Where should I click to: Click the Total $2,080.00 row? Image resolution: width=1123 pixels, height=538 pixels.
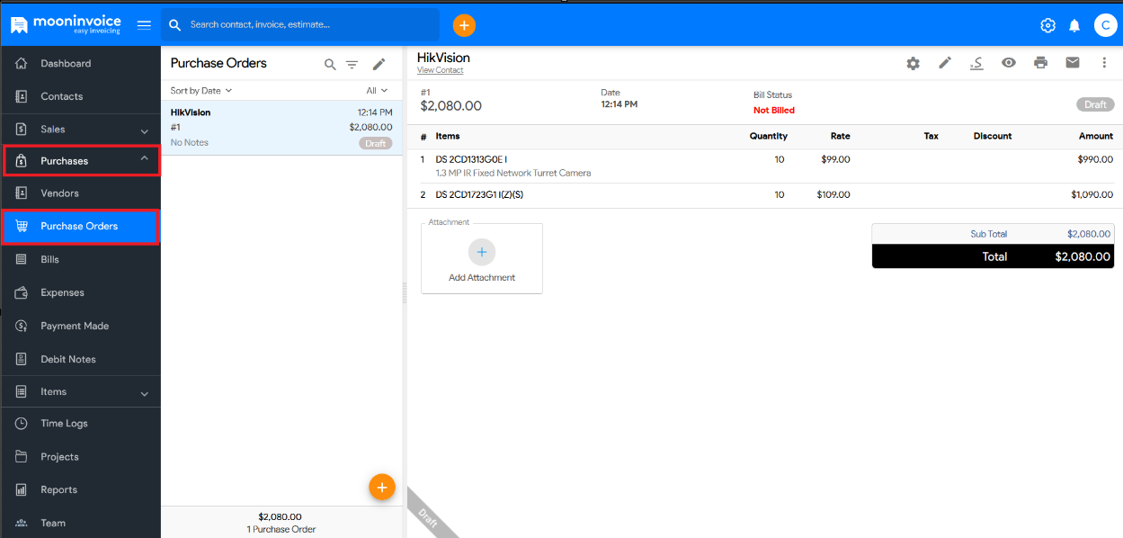pyautogui.click(x=993, y=256)
